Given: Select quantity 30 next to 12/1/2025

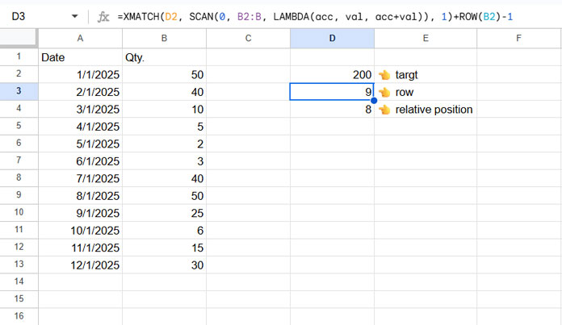Looking at the screenshot, I should (164, 265).
